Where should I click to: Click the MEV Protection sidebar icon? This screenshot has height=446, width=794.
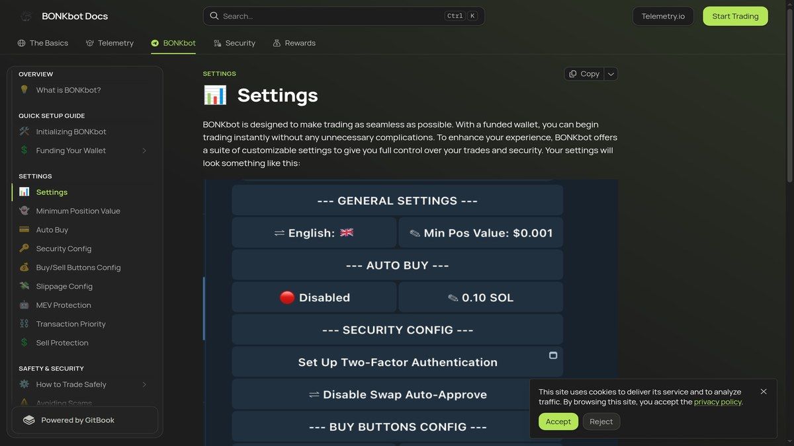click(24, 305)
